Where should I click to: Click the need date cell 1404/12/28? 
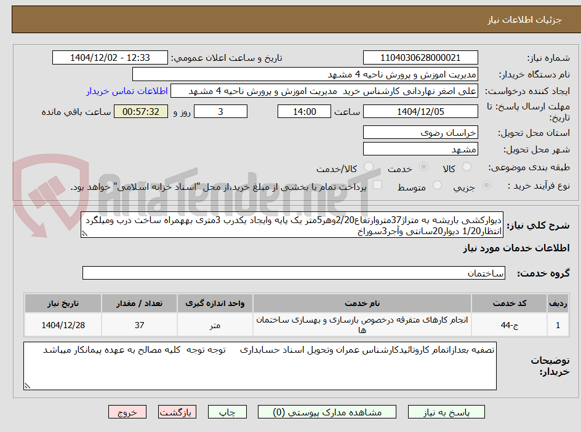pos(63,324)
